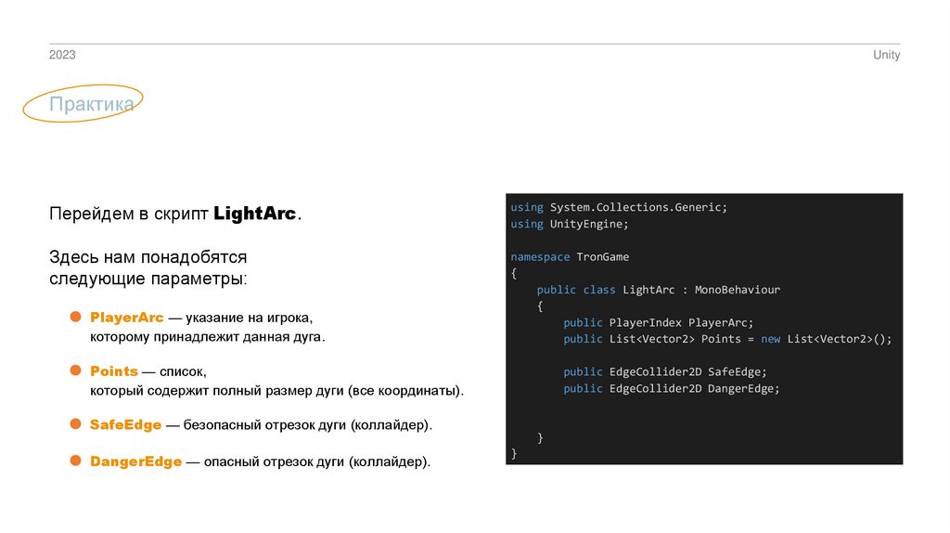Click the bold LightArc word

256,214
